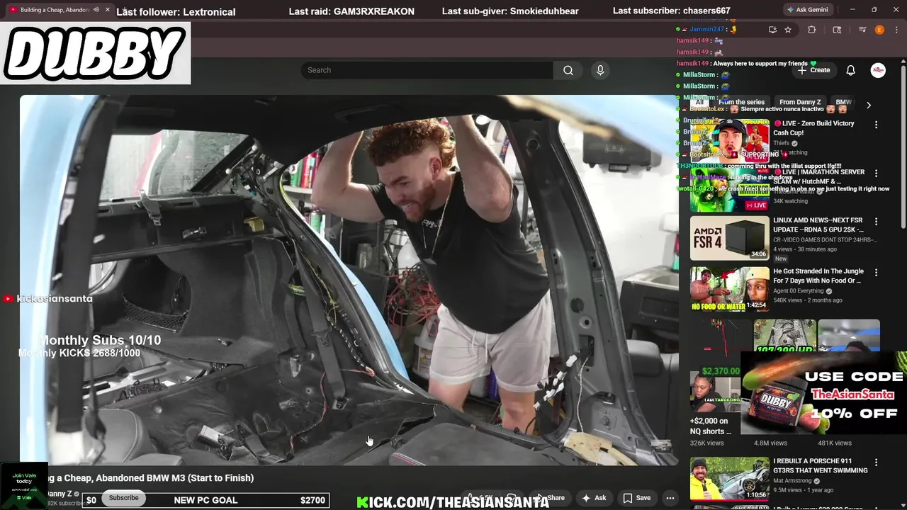Click the BMW M3 video player
This screenshot has width=907, height=510.
[349, 280]
